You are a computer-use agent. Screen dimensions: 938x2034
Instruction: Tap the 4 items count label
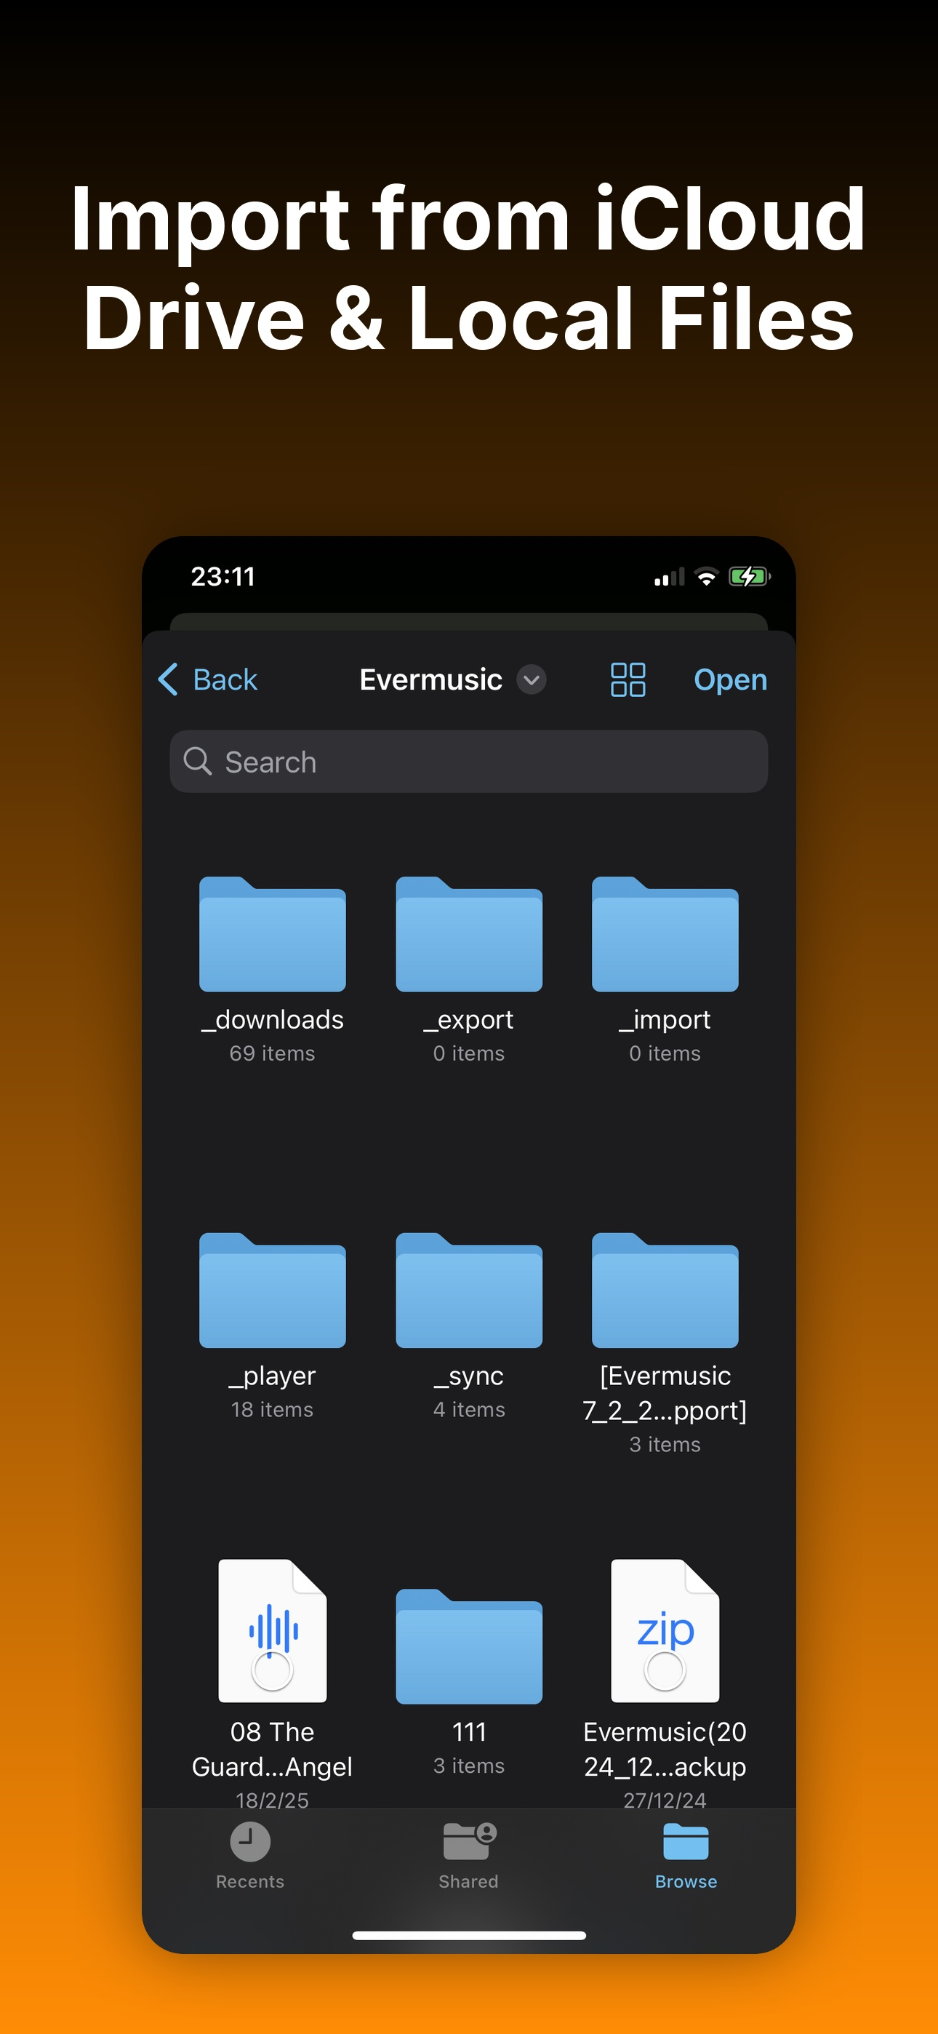point(469,1409)
